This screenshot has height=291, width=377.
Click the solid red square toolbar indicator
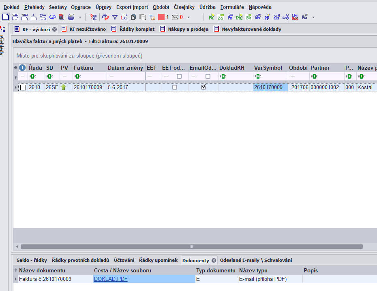pyautogui.click(x=161, y=17)
